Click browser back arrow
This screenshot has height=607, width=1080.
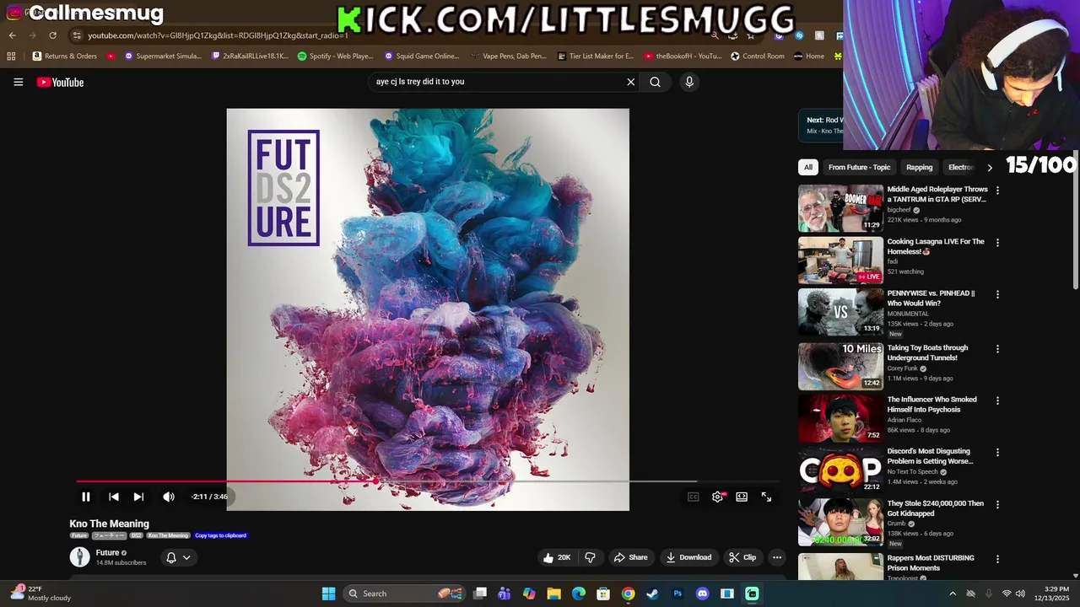[12, 35]
